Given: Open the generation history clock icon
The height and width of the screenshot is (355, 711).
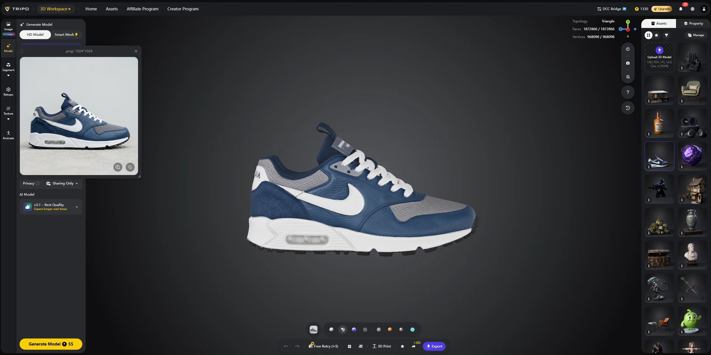Looking at the screenshot, I should pos(628,108).
